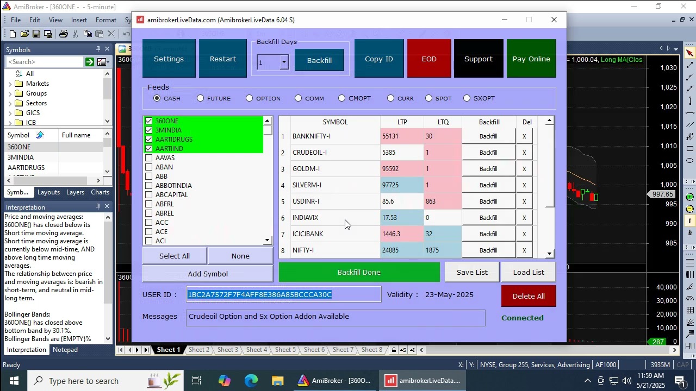
Task: Click Backfill button for CRUDEOIL-I row
Action: (x=488, y=153)
